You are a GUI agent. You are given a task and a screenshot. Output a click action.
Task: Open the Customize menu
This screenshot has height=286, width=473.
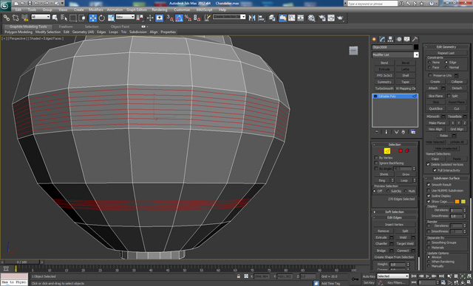click(182, 10)
